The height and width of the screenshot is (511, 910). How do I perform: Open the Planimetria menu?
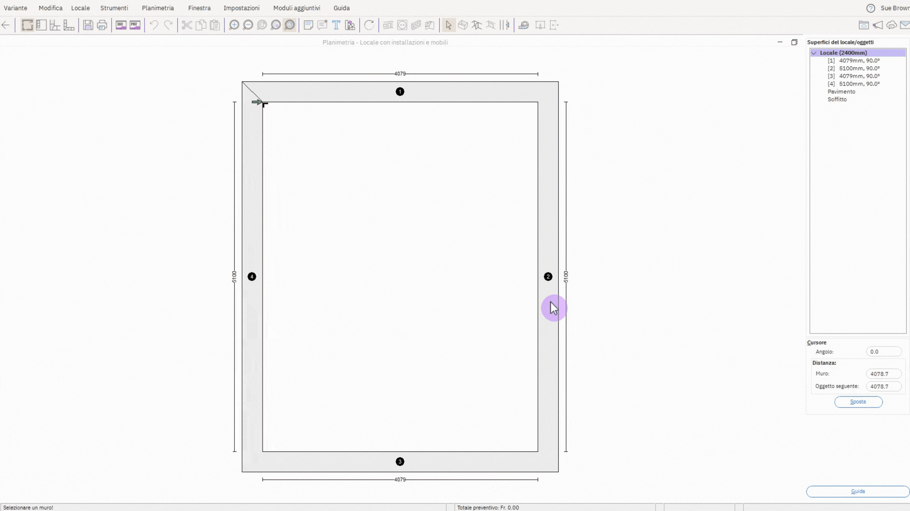point(157,8)
